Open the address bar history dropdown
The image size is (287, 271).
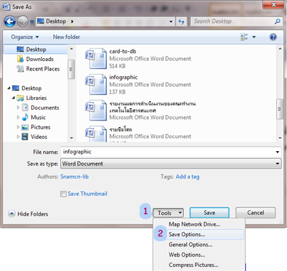click(x=171, y=22)
